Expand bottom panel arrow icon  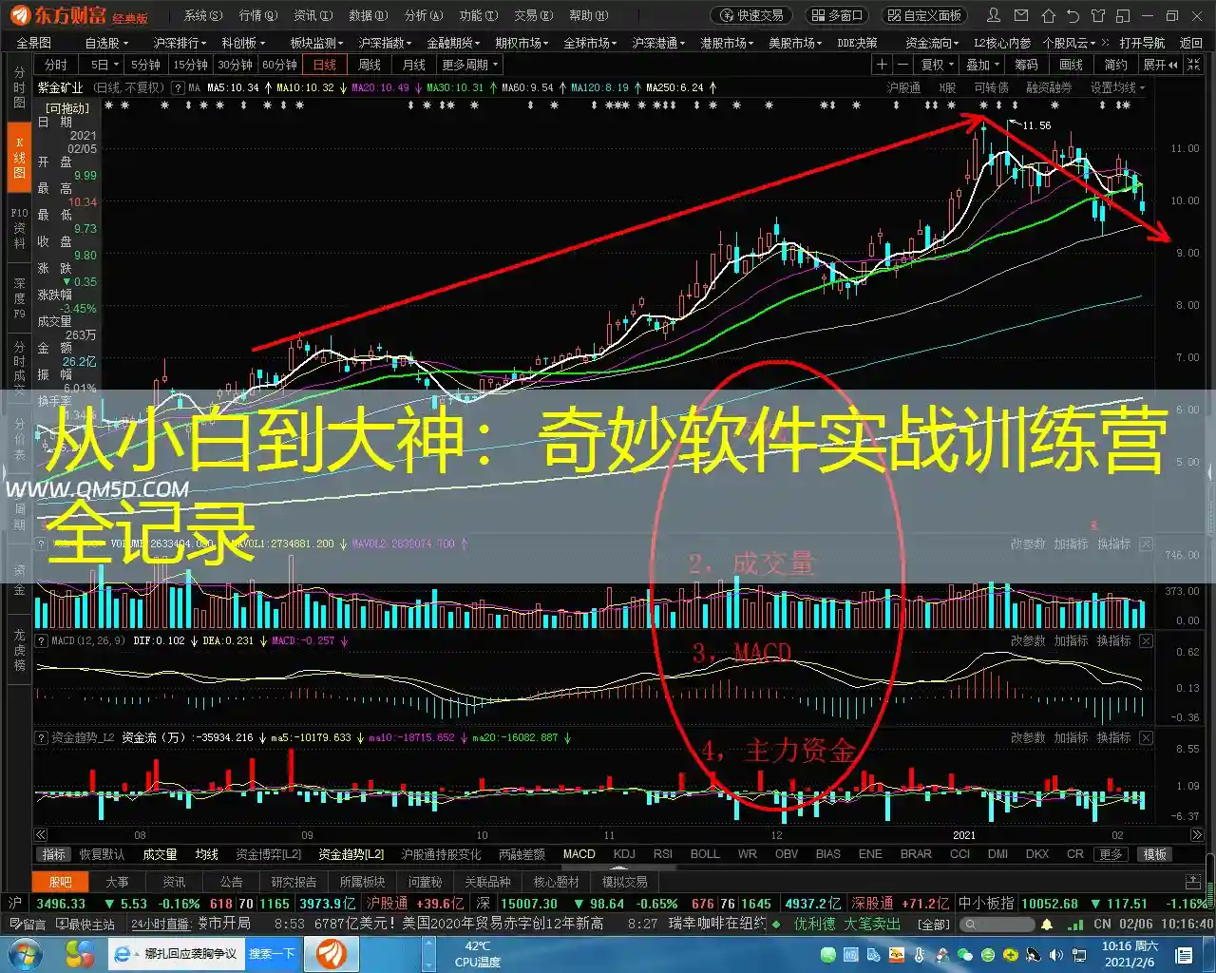pos(1193,882)
